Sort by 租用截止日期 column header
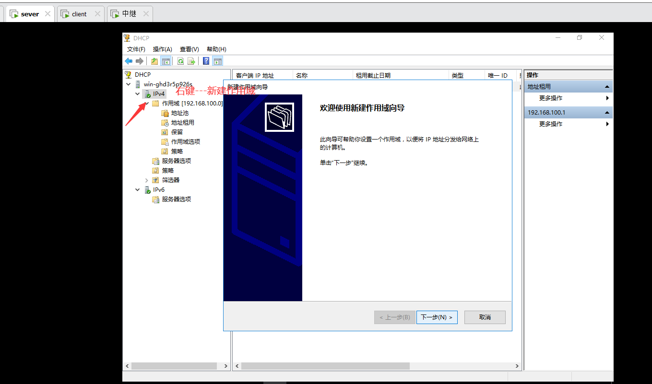 click(x=401, y=75)
